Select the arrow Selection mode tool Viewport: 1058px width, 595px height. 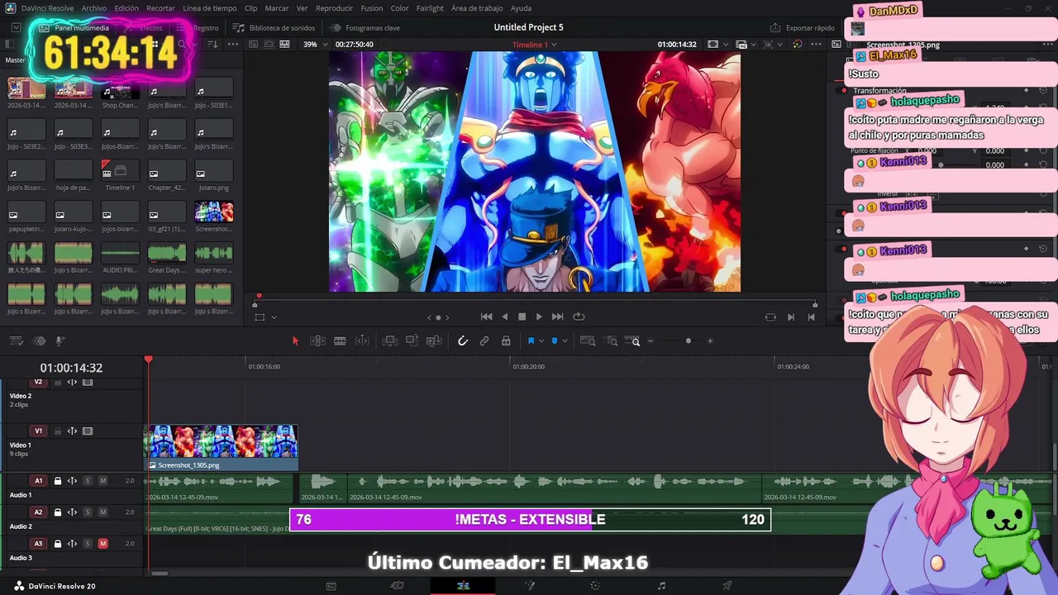tap(295, 340)
